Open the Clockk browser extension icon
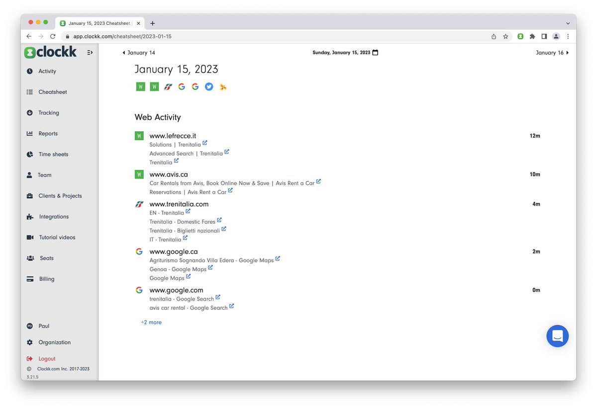This screenshot has height=408, width=597. point(520,36)
